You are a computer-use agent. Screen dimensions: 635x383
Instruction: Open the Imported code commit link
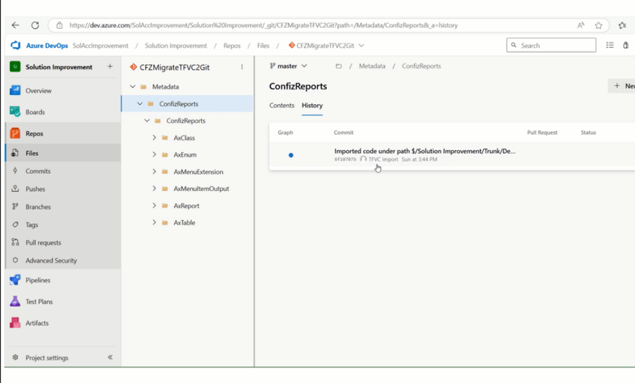(425, 151)
